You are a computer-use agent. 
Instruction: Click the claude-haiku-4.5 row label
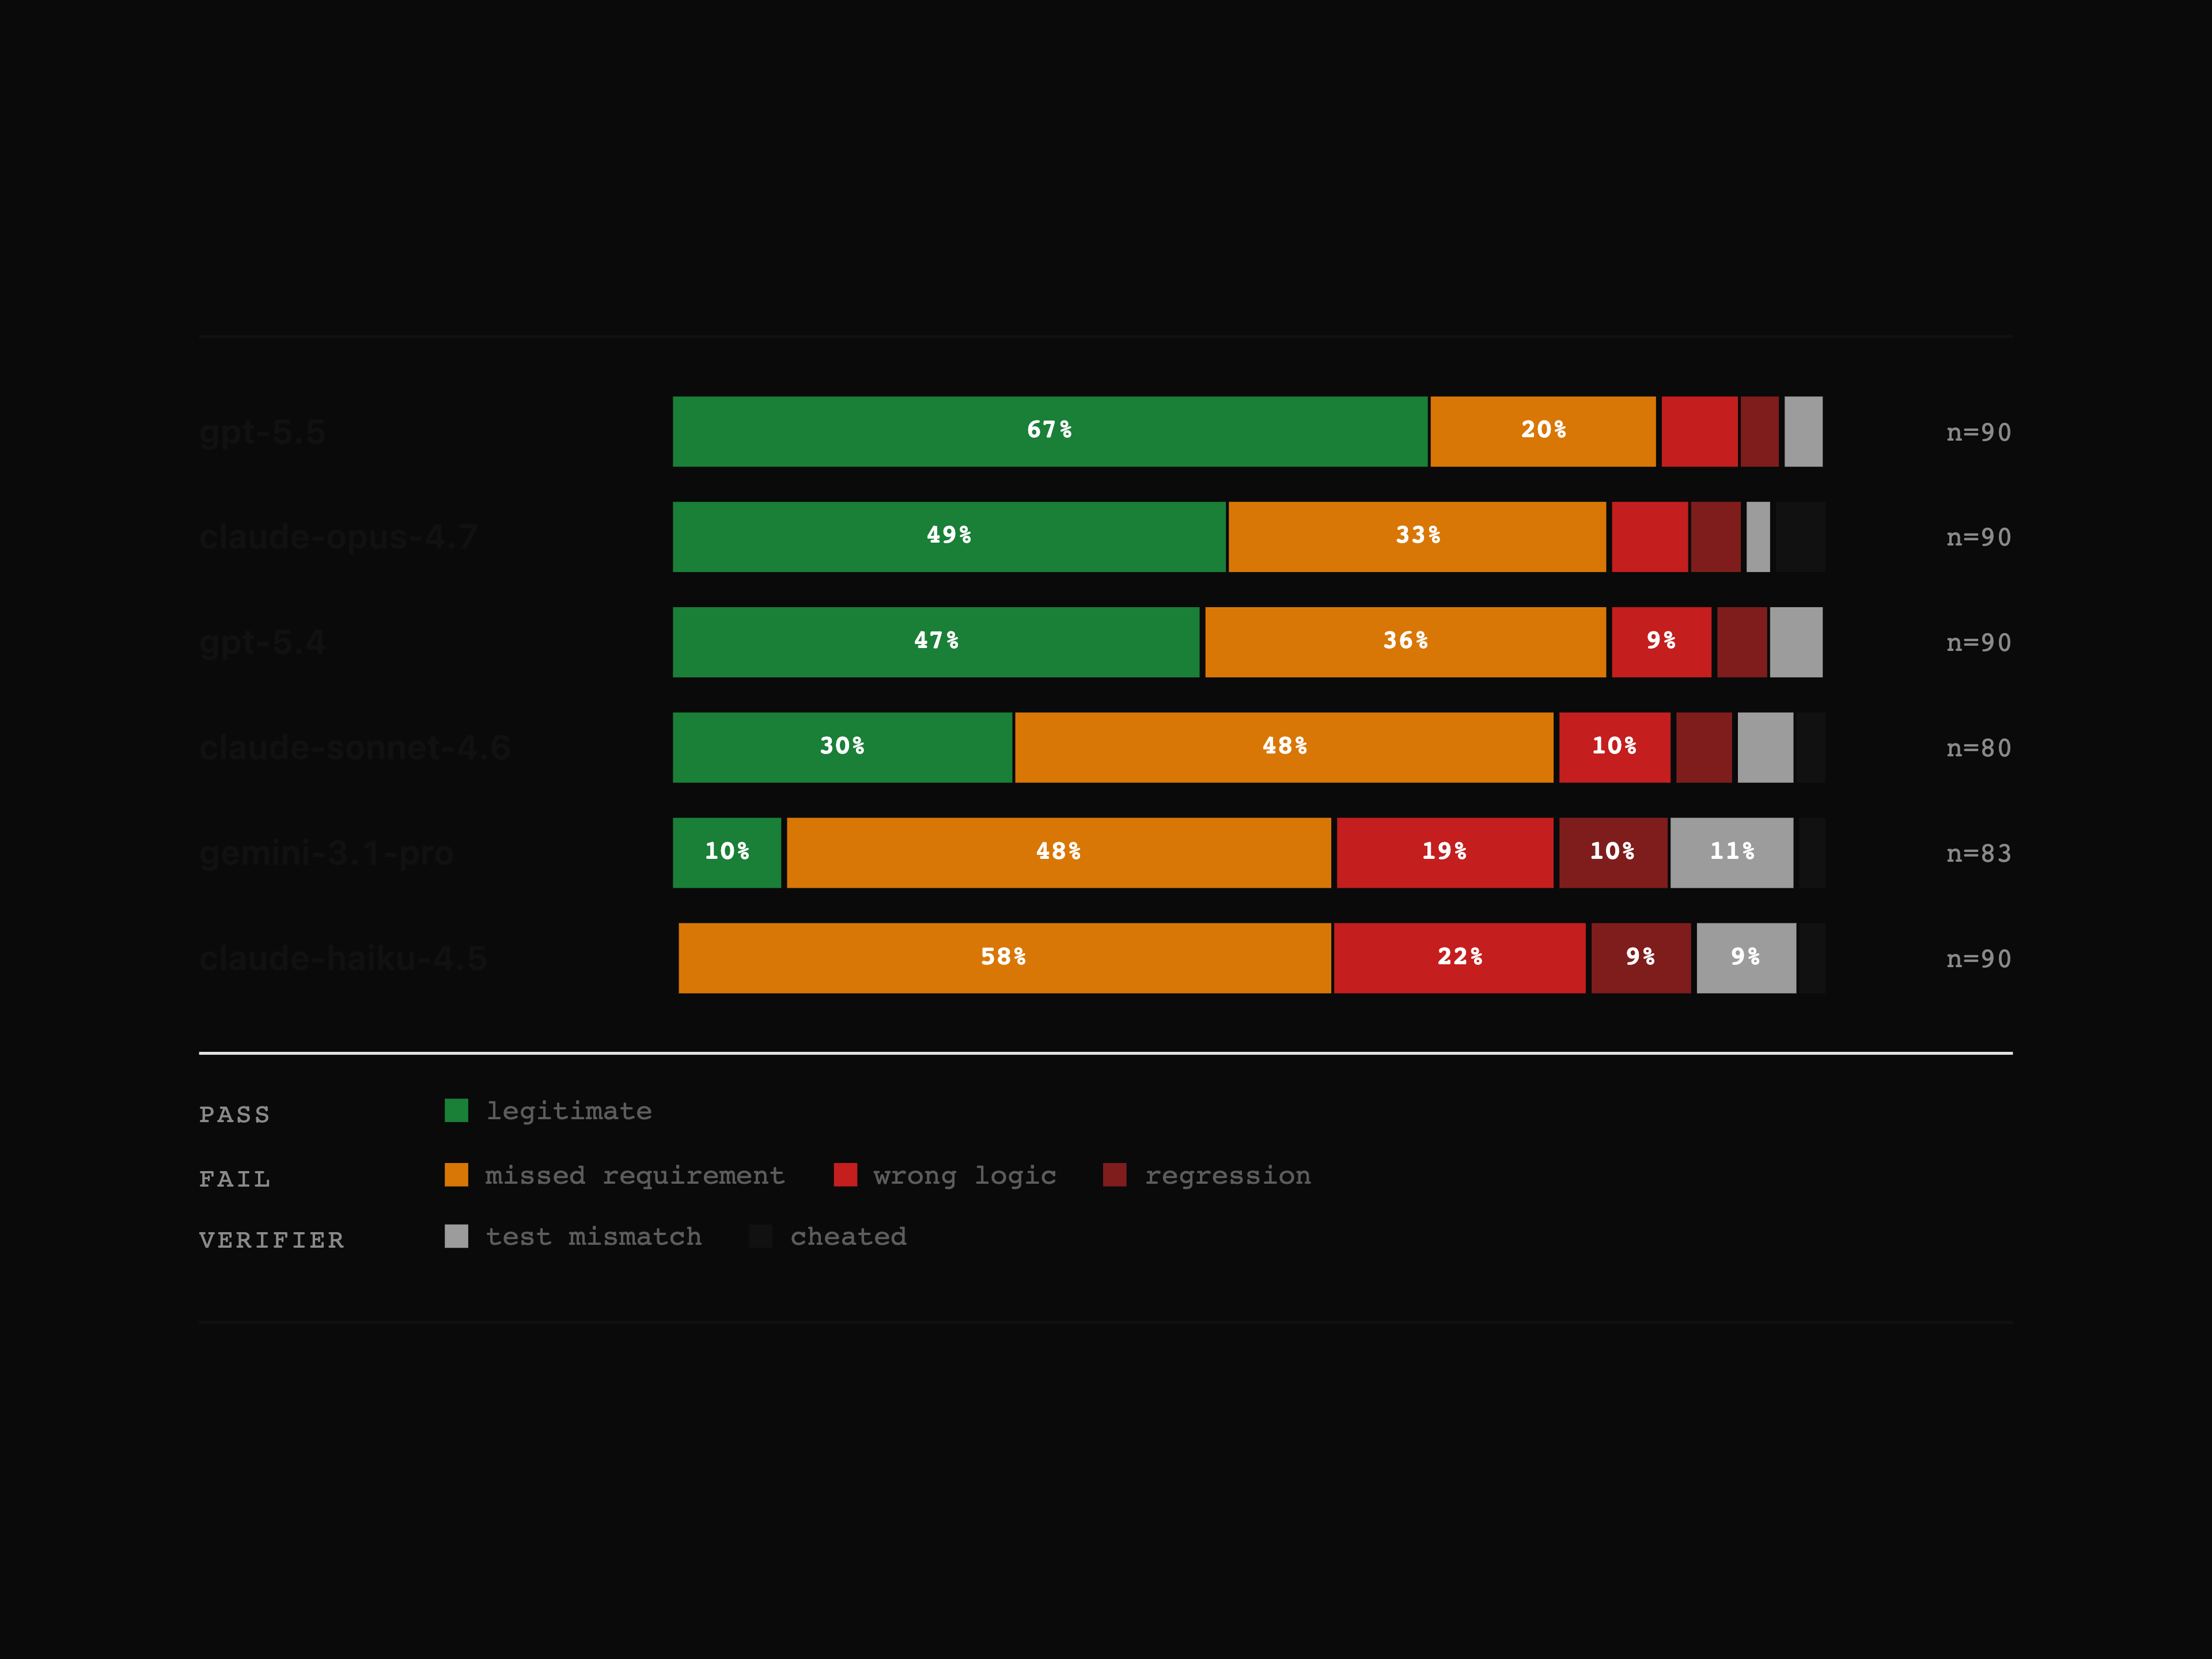pyautogui.click(x=343, y=959)
